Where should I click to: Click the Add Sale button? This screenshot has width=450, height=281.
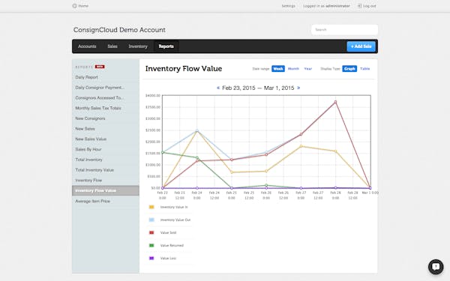pyautogui.click(x=361, y=46)
